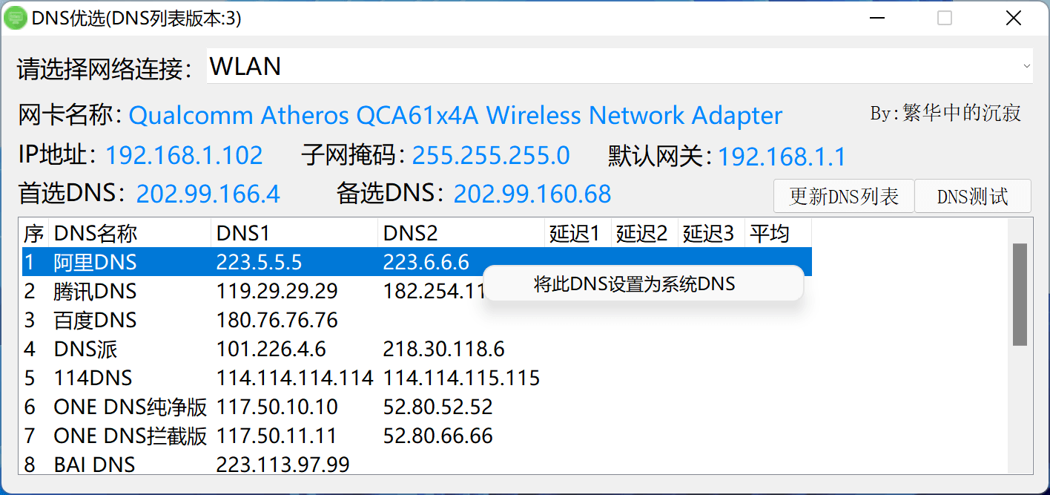Click the dropdown chevron arrow at right
Screen dimensions: 1050x495
click(x=1026, y=67)
